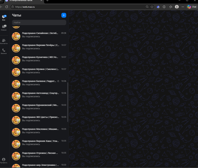Go to Контакты in the sidebar
The image size is (198, 168).
click(x=4, y=41)
